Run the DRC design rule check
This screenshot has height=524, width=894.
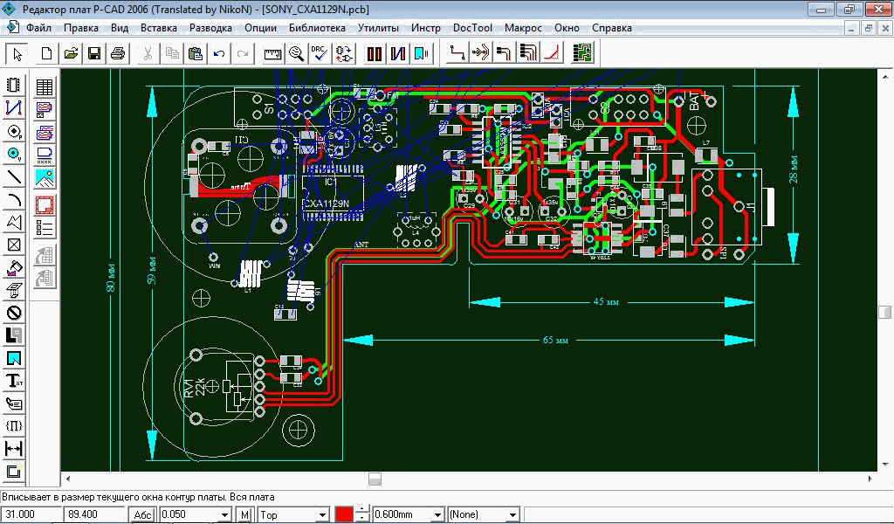320,53
